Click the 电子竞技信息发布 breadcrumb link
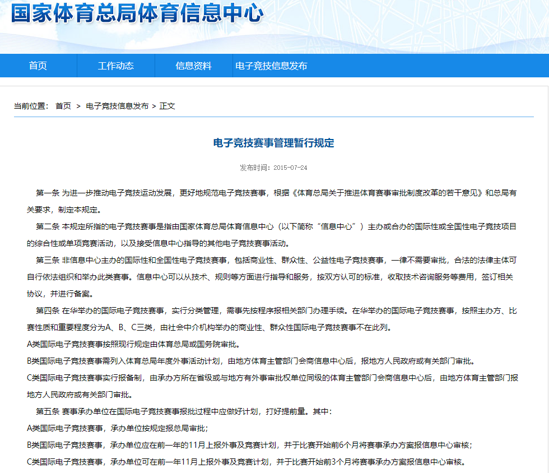549x473 pixels. [117, 106]
